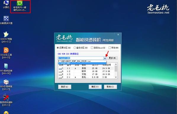
Task: Close the 智能快速装机 dialog
Action: pos(118,35)
